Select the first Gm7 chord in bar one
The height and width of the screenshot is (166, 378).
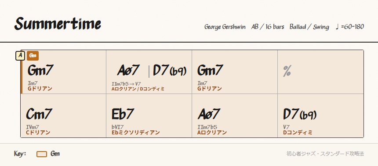click(40, 70)
